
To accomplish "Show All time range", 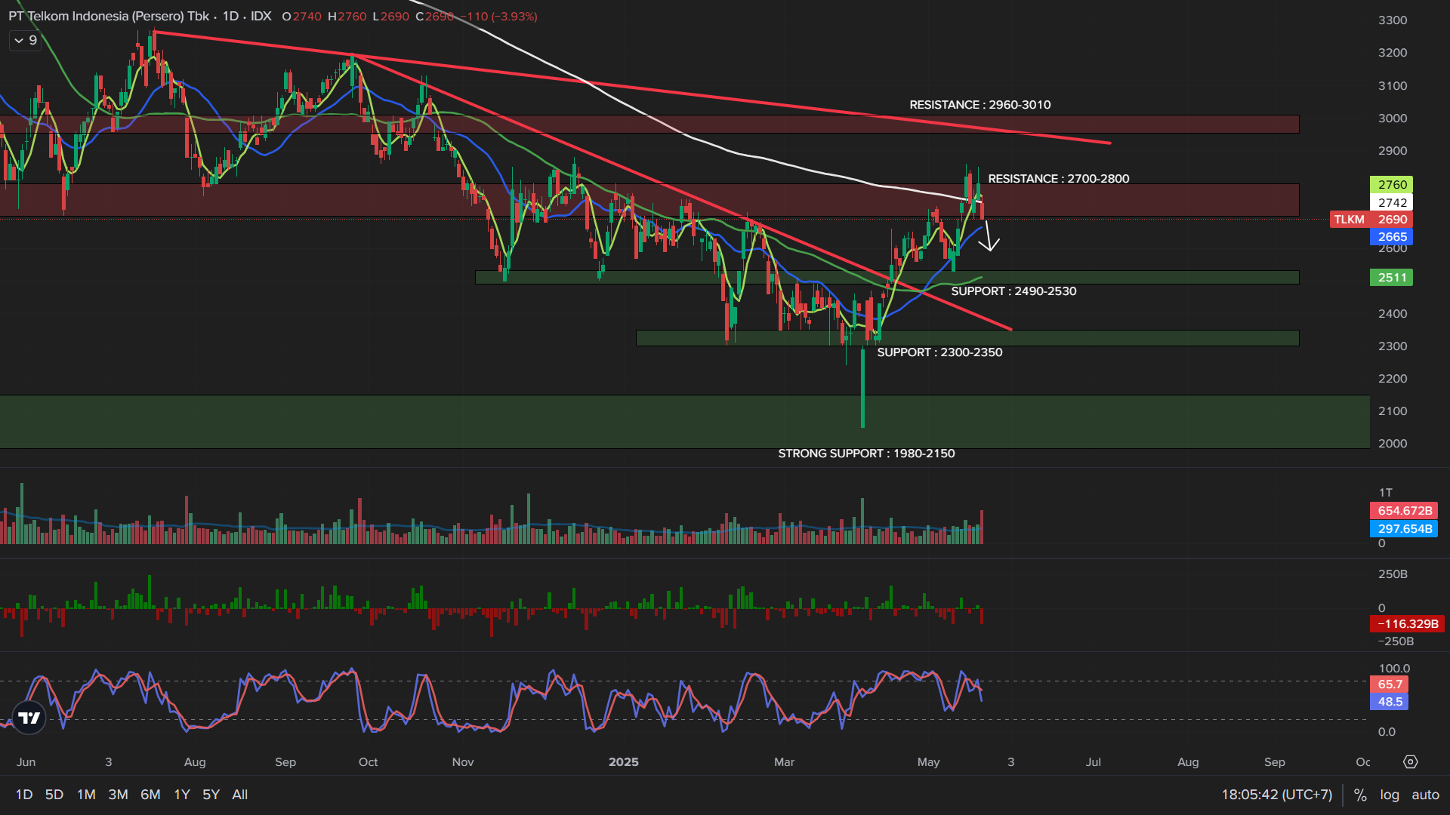I will pos(240,795).
